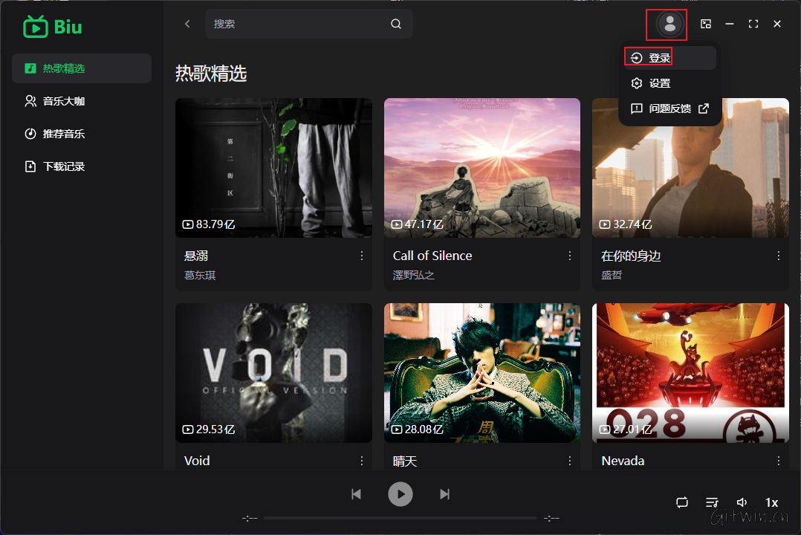This screenshot has height=535, width=801.
Task: Open more options for 悬溺
Action: [362, 256]
